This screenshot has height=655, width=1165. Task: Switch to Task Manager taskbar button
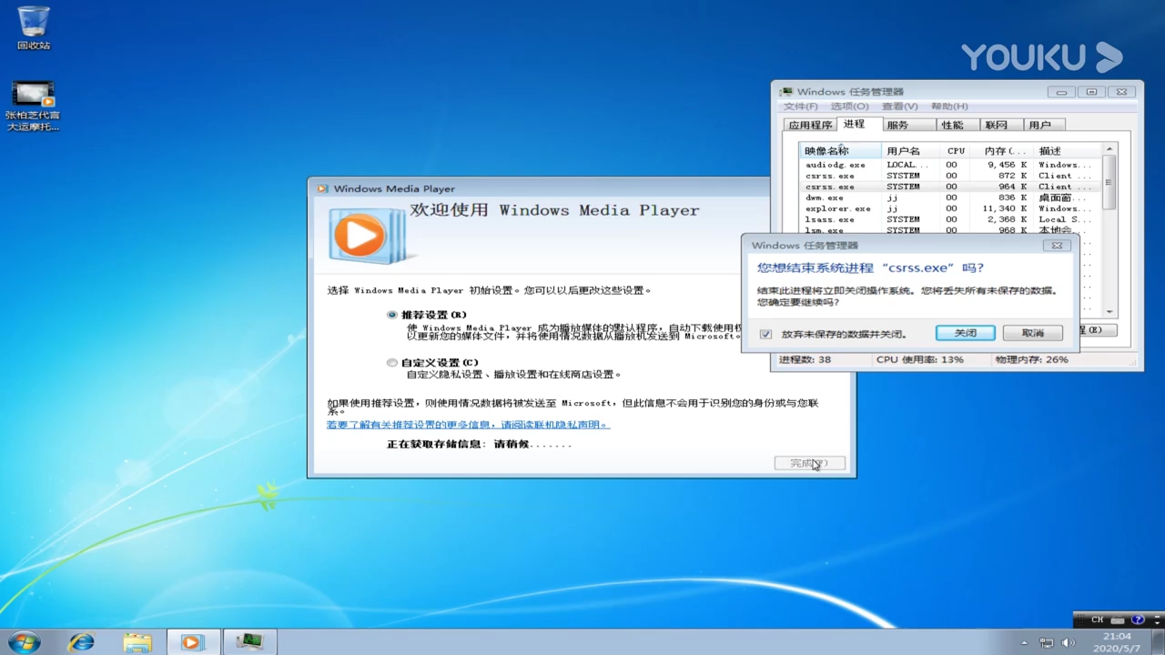pos(249,641)
